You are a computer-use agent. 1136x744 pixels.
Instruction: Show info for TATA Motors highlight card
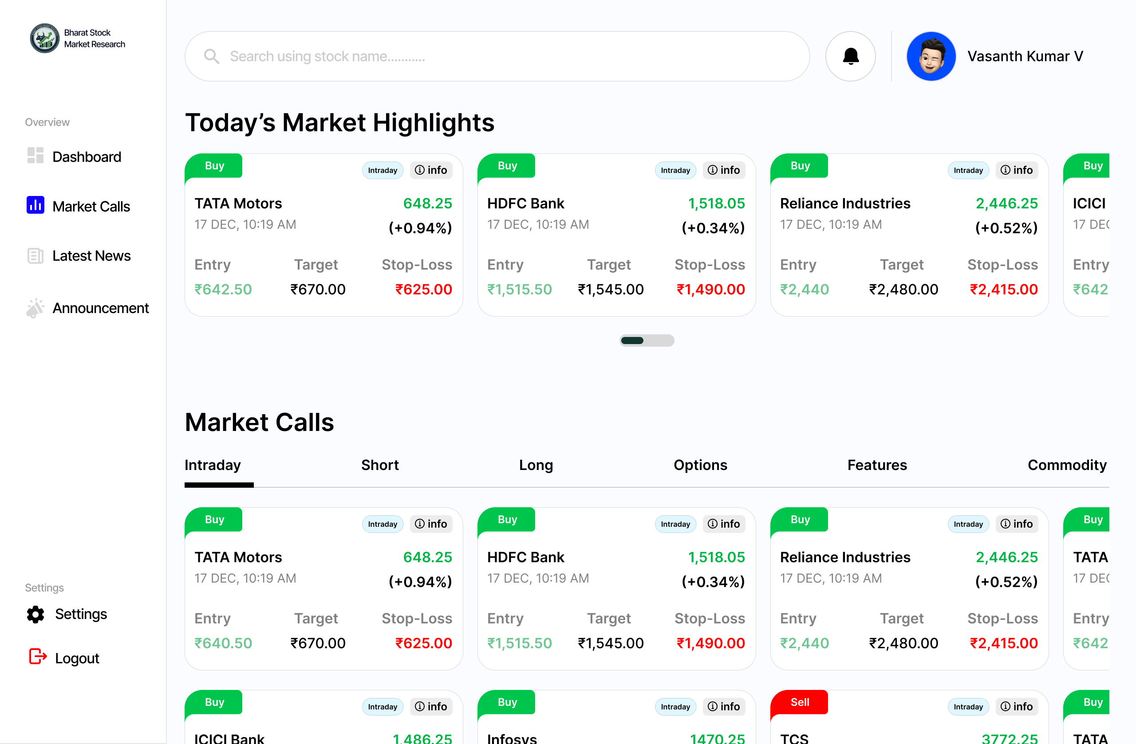[x=430, y=170]
